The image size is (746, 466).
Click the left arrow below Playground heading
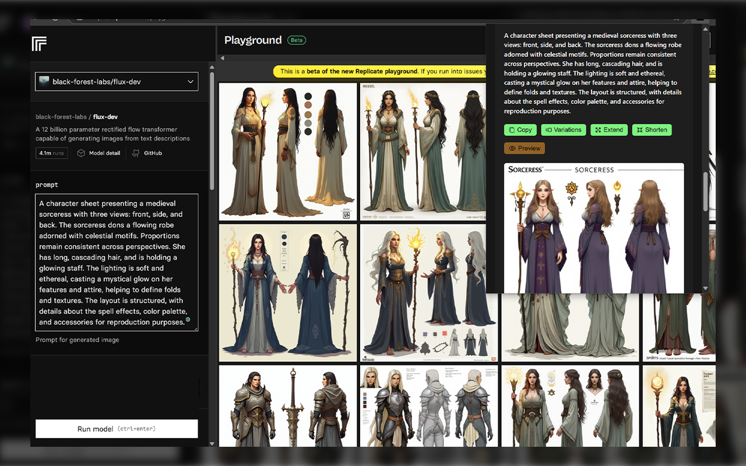(x=222, y=58)
